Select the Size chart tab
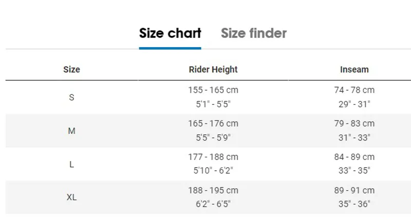 pyautogui.click(x=170, y=33)
